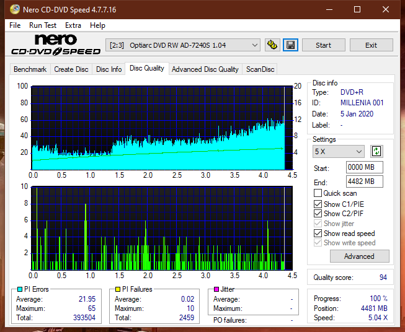Disable Show C1/PIE checkbox
This screenshot has width=405, height=332.
click(x=318, y=204)
